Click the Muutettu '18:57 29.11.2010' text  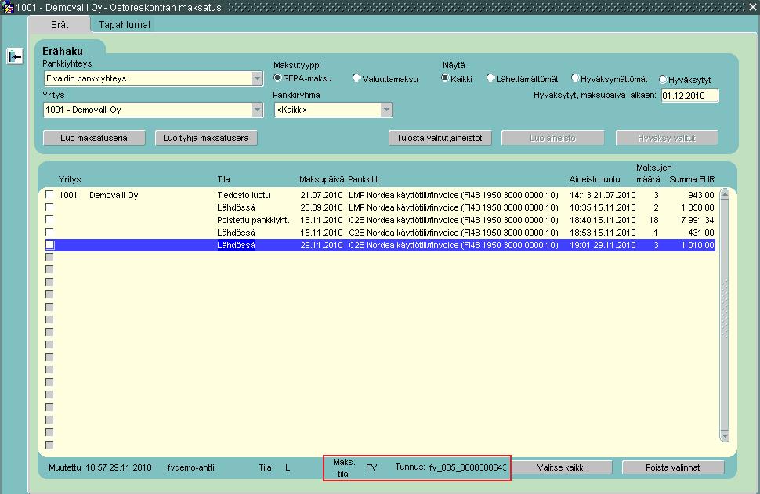point(118,468)
